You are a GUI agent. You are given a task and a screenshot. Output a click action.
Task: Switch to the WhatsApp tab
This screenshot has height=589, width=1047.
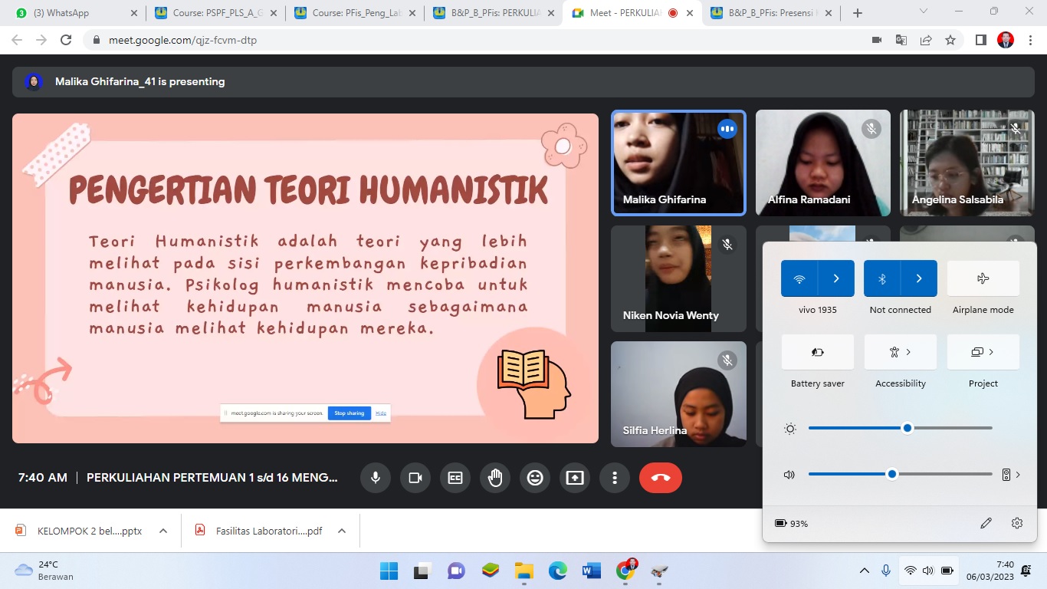tap(69, 13)
